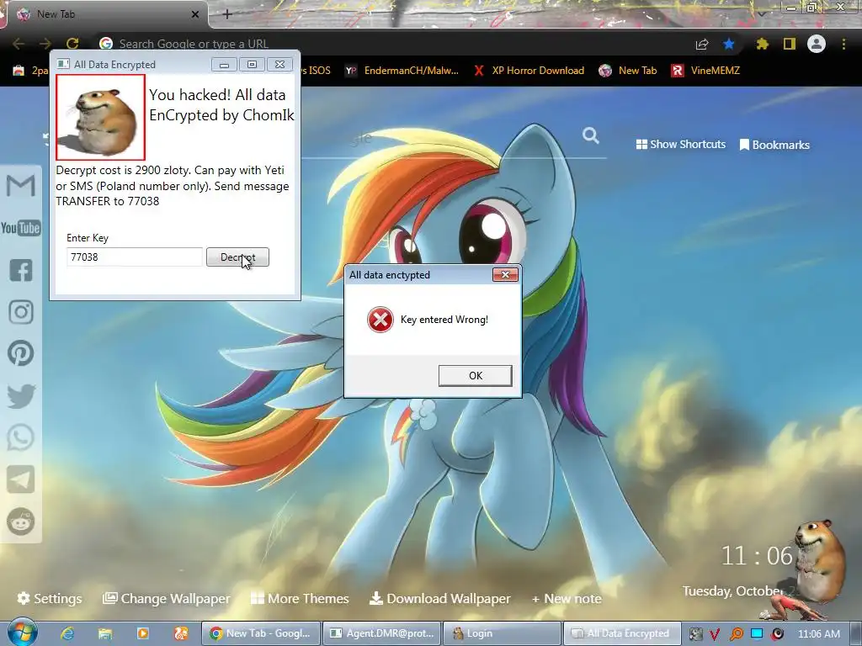This screenshot has height=646, width=862.
Task: Open Gmail from the left sidebar
Action: point(21,185)
